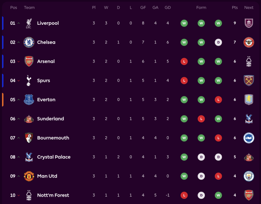Open the Nott'm Forest team name link
Viewport: 261px width, 204px height.
click(53, 195)
